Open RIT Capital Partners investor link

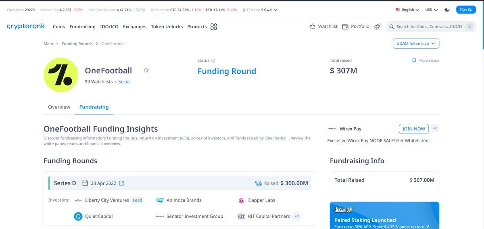click(x=269, y=217)
